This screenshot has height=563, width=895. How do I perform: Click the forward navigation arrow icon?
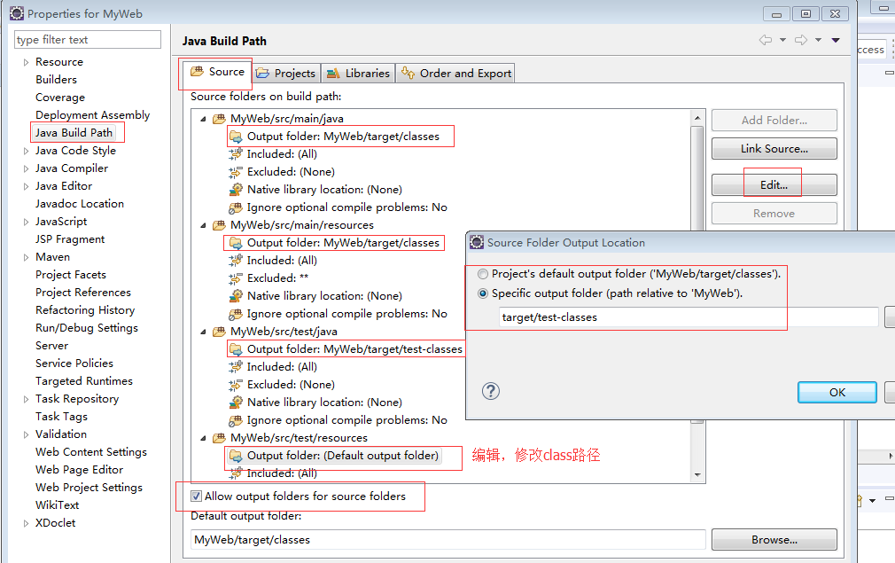[x=800, y=40]
